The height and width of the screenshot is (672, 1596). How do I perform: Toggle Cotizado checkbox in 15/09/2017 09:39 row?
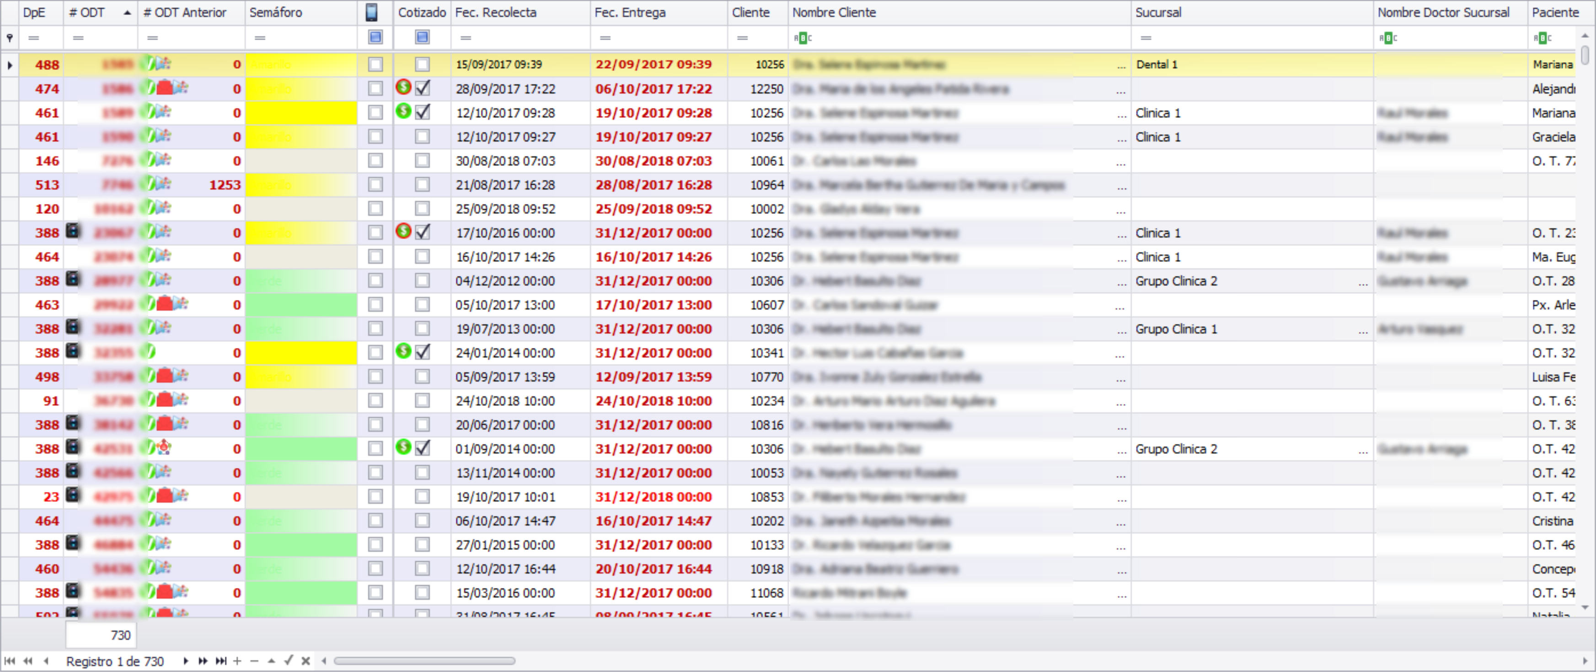click(x=423, y=64)
